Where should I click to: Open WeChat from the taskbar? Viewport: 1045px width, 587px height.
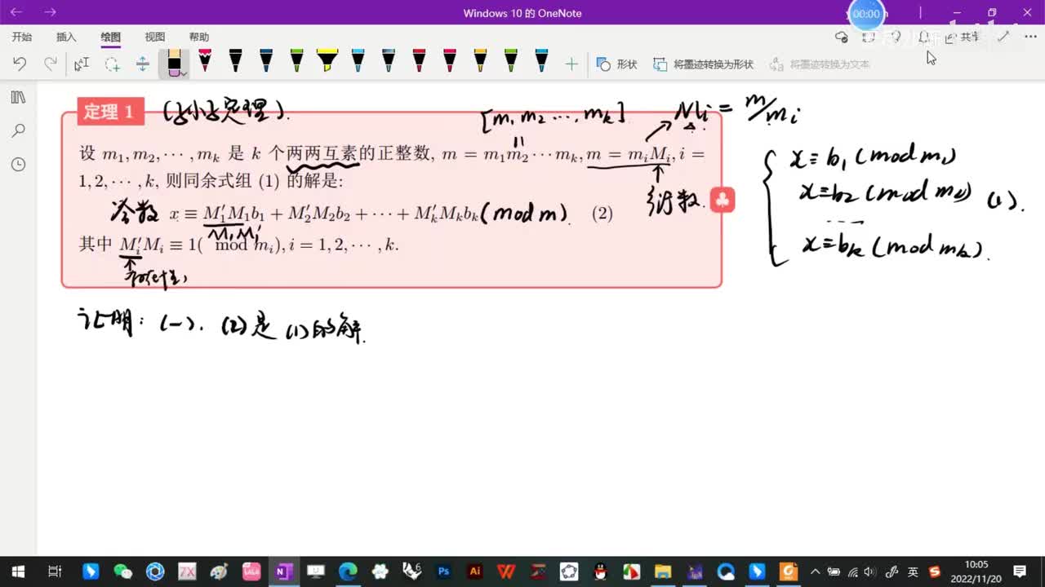point(122,572)
